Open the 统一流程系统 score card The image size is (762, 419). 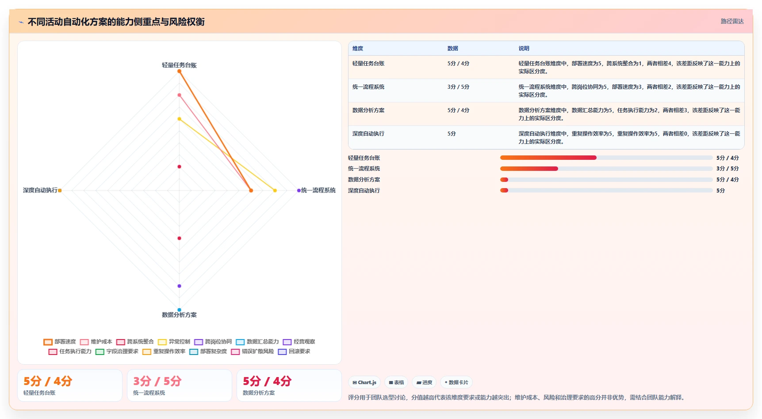pos(180,385)
